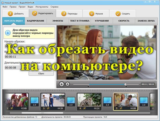Open the Файл menu
The height and width of the screenshot is (121, 160).
pyautogui.click(x=5, y=7)
